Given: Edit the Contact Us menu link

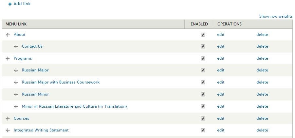Looking at the screenshot, I should pyautogui.click(x=221, y=46).
